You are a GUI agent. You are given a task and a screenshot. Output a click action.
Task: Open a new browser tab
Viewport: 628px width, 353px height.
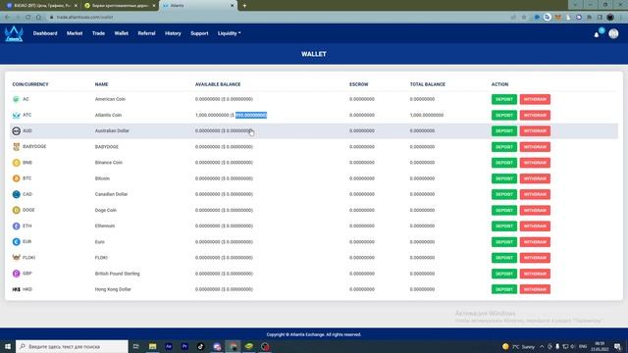(x=244, y=6)
